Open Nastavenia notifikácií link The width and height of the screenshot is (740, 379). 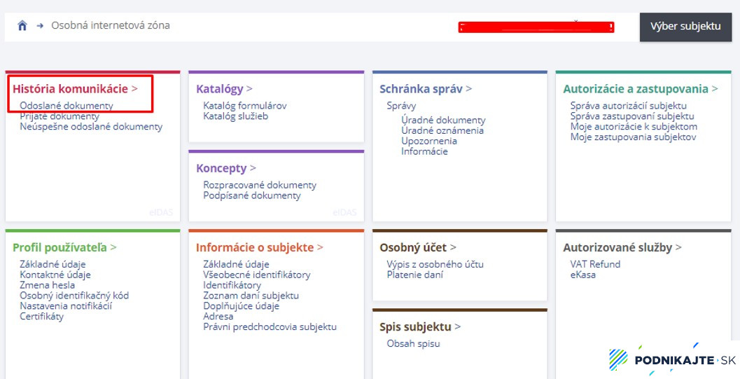coord(66,305)
